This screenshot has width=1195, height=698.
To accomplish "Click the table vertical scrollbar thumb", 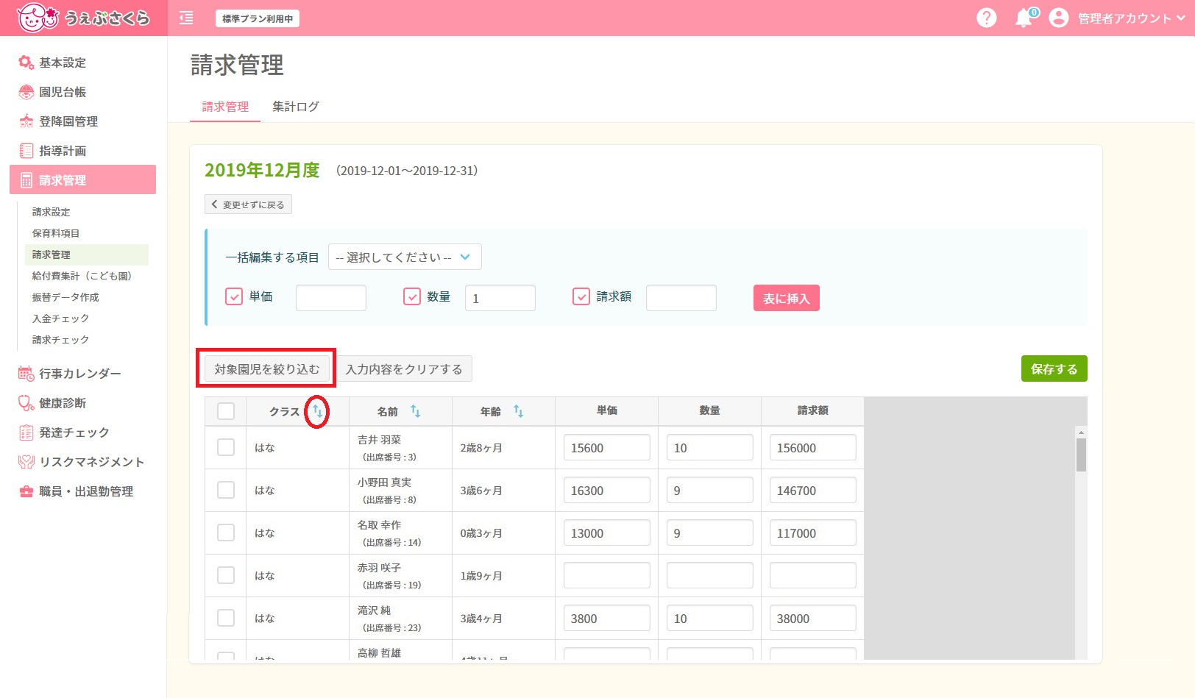I will pos(1081,455).
